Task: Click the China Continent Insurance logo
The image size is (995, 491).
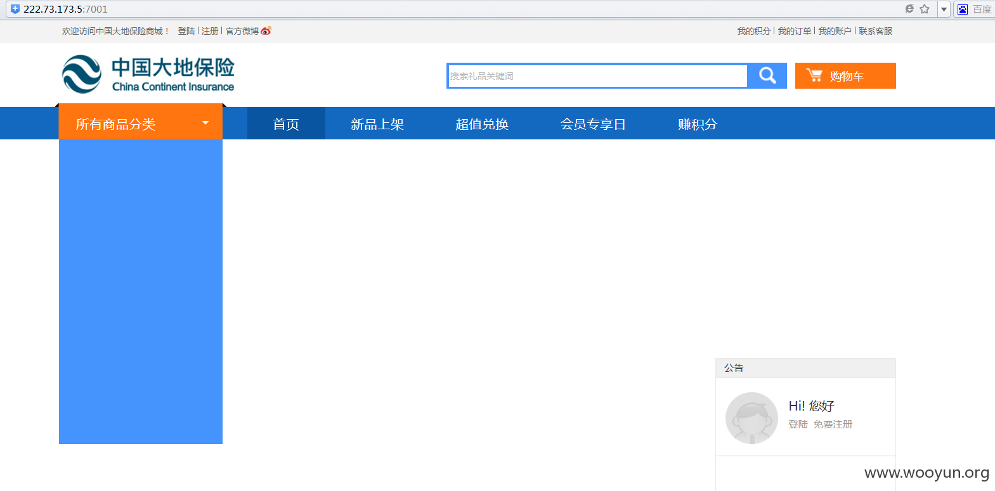Action: [x=148, y=74]
